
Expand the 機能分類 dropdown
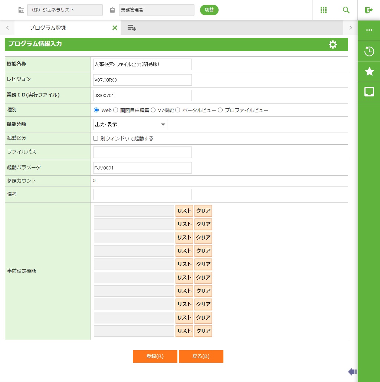(x=130, y=125)
